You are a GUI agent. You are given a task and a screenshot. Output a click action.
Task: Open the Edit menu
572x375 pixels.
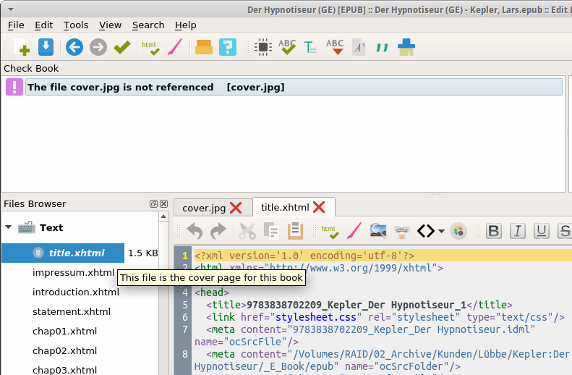(x=44, y=25)
